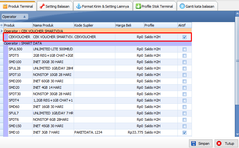Check the Aktif box for SFDT30

point(185,94)
